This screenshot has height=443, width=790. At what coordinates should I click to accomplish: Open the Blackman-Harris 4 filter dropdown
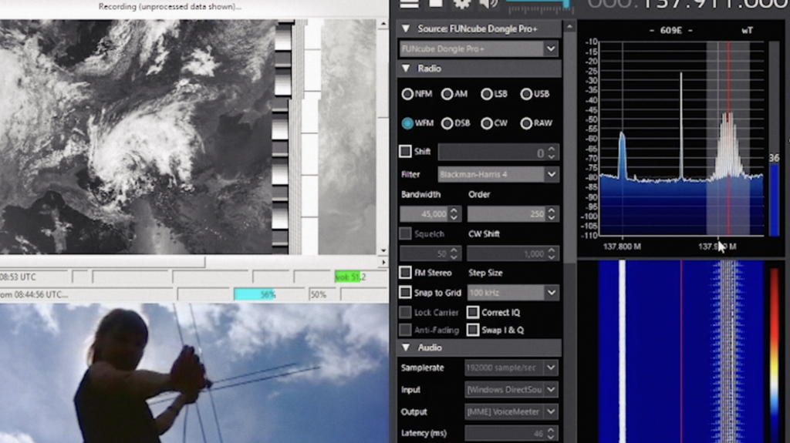pyautogui.click(x=551, y=175)
